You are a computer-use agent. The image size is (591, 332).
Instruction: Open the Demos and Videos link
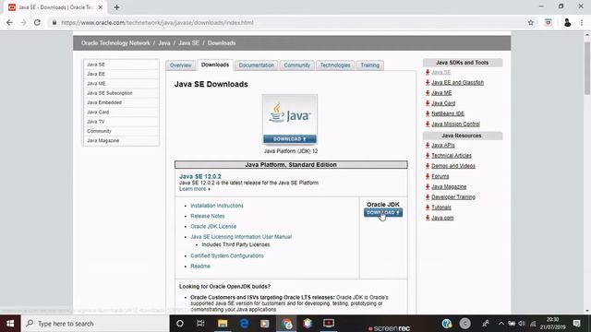pos(453,166)
